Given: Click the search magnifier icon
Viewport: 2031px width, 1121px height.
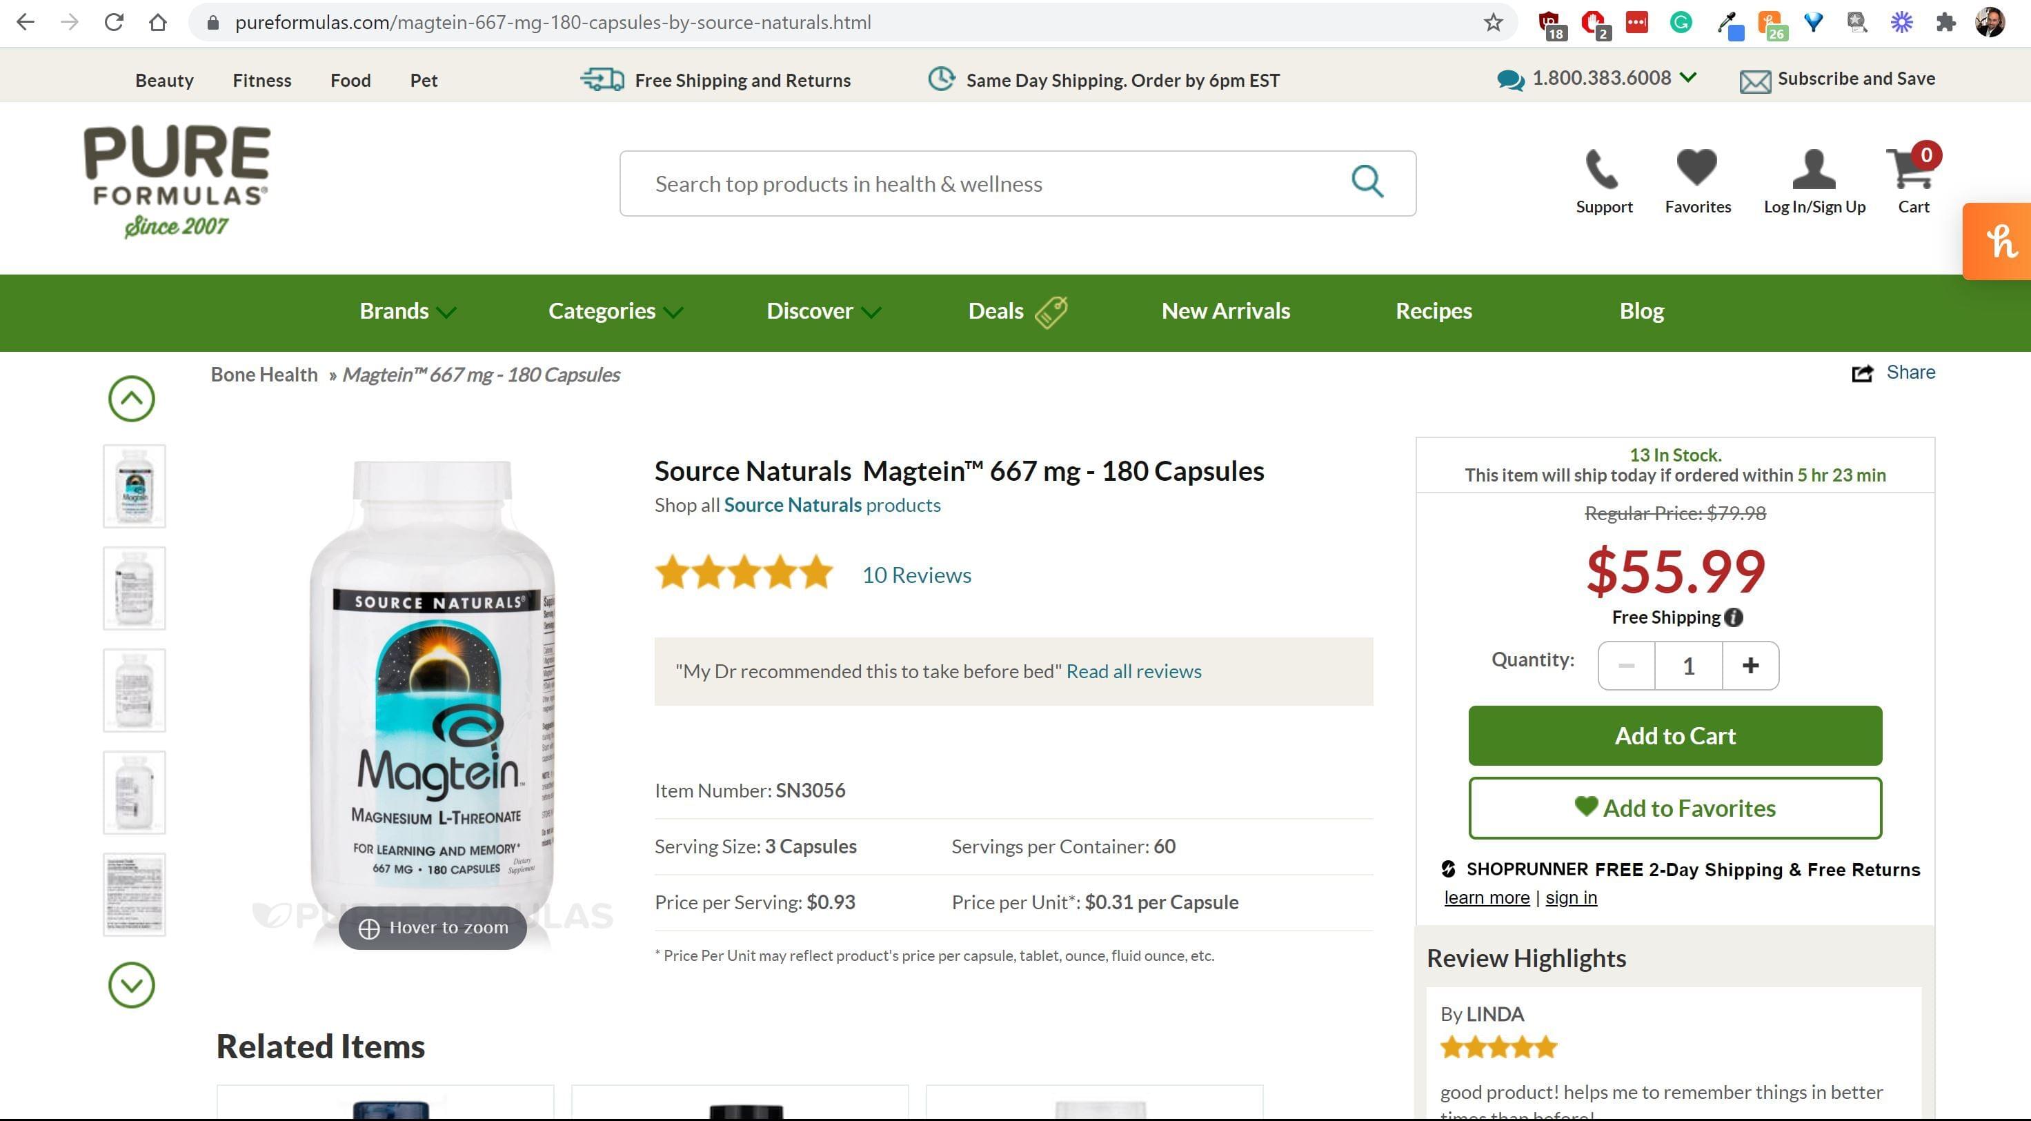Looking at the screenshot, I should coord(1367,182).
